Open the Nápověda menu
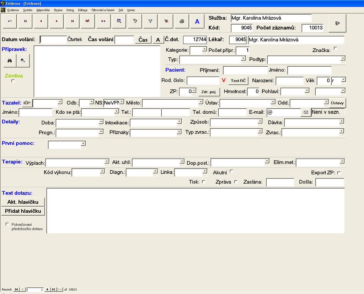 point(43,10)
